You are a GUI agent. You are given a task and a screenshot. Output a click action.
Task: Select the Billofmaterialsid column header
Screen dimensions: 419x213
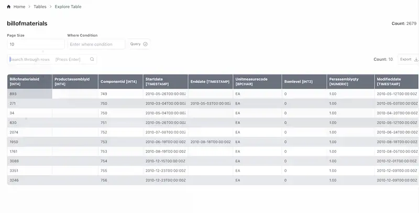tap(29, 81)
